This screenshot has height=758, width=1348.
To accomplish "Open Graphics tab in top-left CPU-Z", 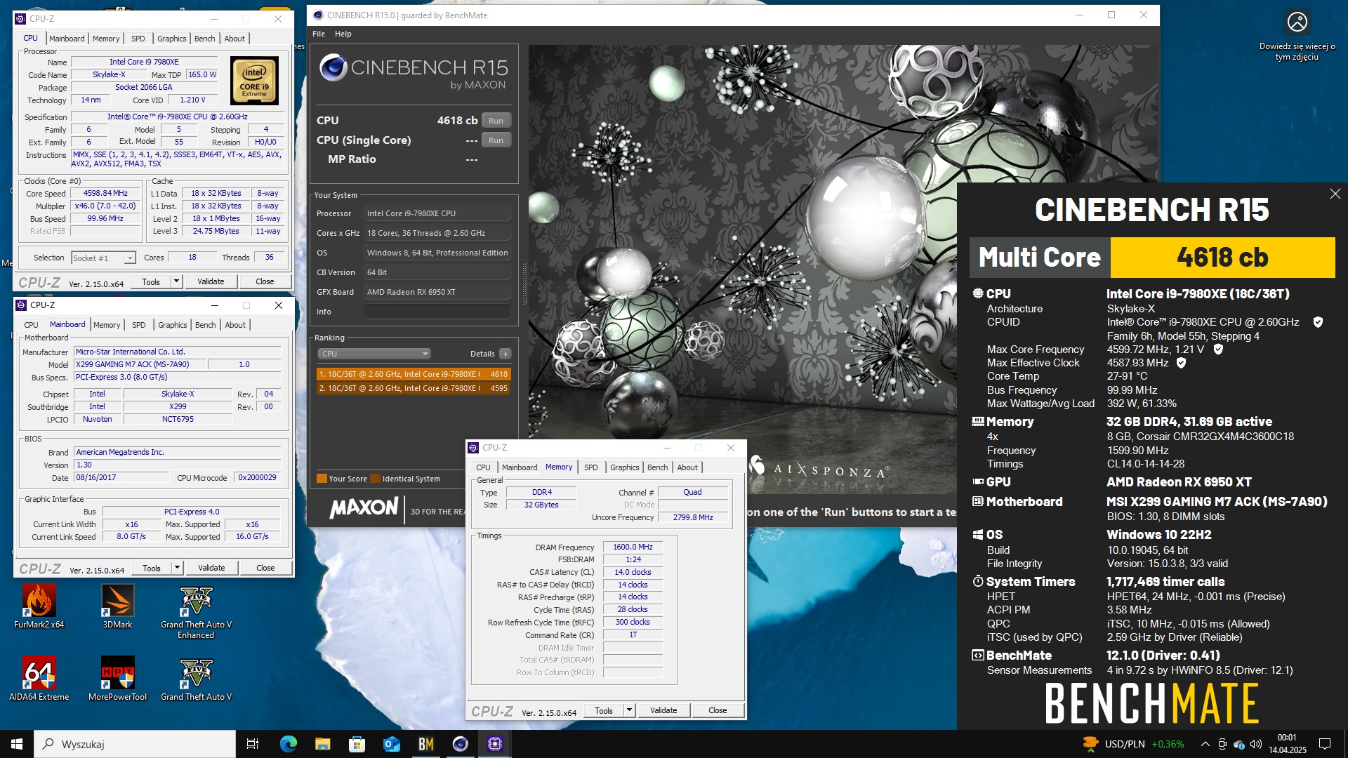I will [172, 39].
